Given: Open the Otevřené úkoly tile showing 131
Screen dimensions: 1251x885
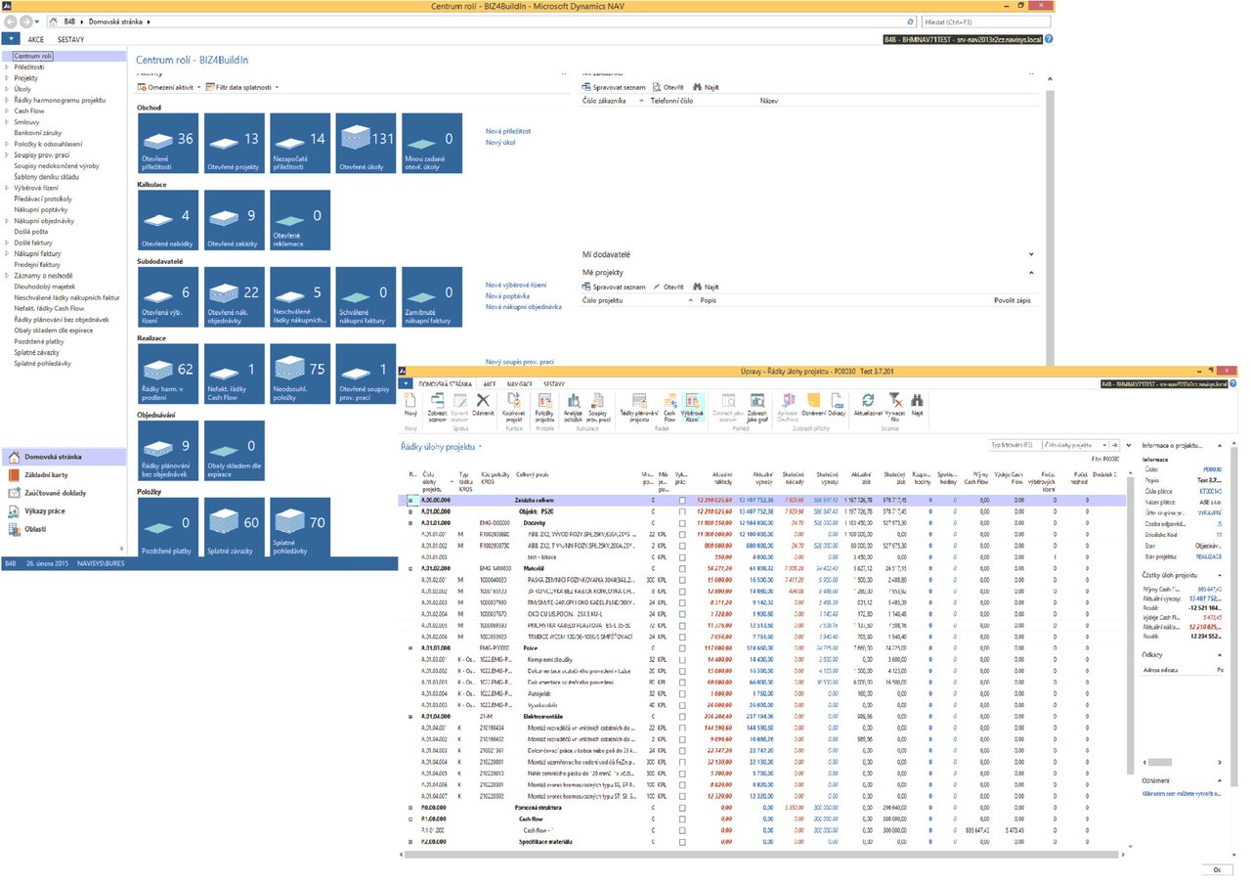Looking at the screenshot, I should (x=366, y=144).
